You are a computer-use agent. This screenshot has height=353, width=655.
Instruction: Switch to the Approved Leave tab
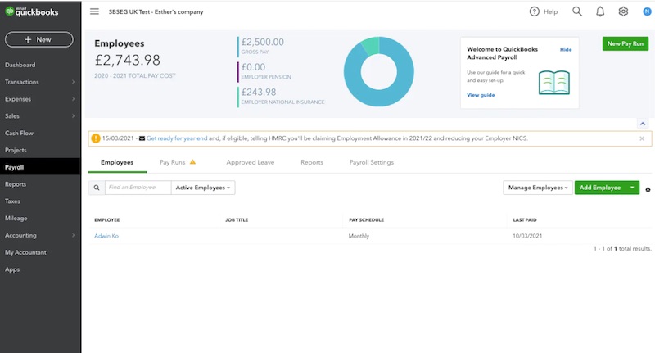[x=251, y=162]
